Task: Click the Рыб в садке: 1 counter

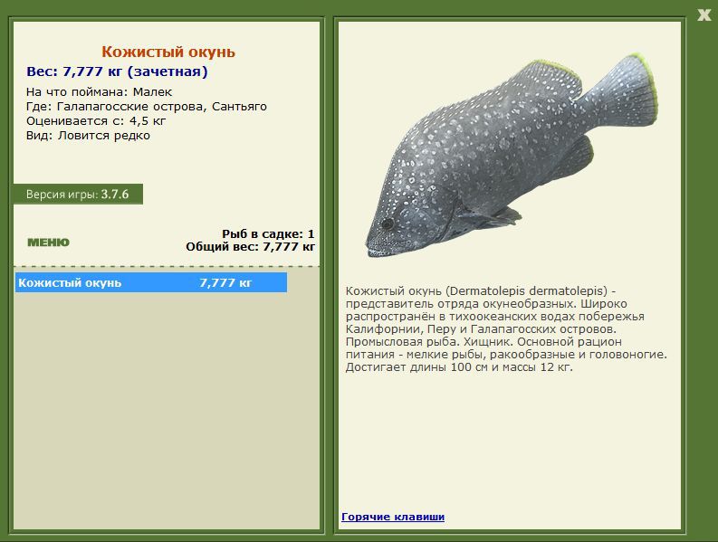Action: coord(268,233)
